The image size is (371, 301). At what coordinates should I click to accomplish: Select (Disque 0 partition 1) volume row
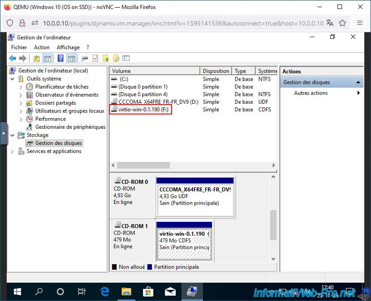[193, 87]
